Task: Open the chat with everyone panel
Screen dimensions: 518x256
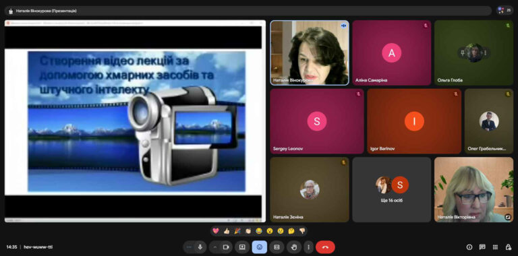Action: tap(482, 247)
